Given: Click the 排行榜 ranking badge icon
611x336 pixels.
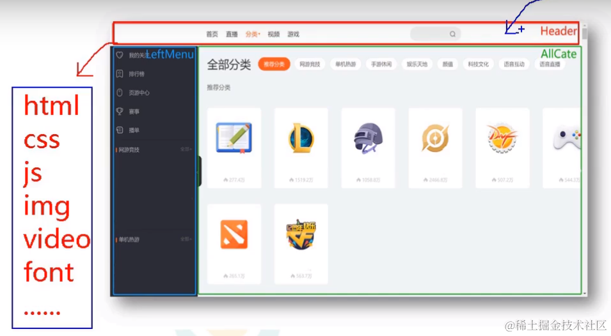Looking at the screenshot, I should (x=120, y=74).
